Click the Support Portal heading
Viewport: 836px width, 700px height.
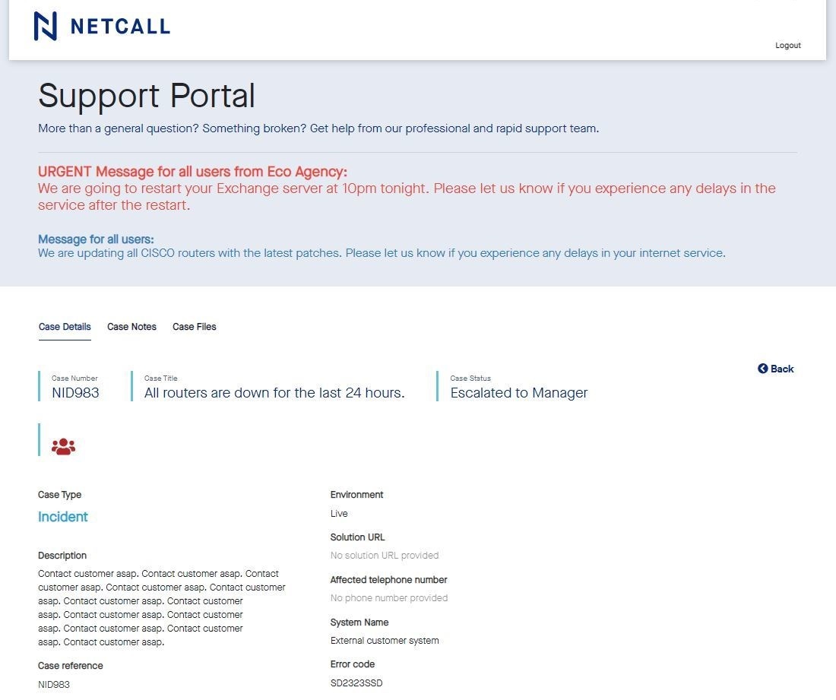click(x=147, y=96)
